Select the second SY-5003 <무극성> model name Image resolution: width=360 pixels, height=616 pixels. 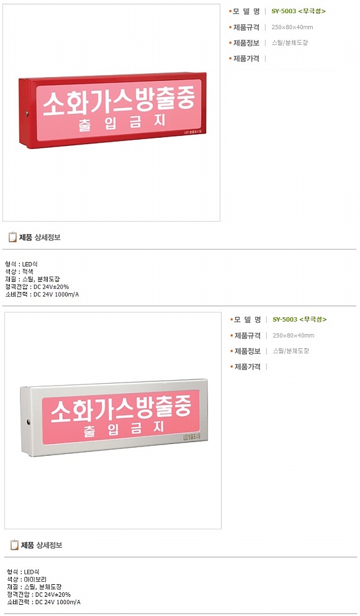click(x=300, y=319)
